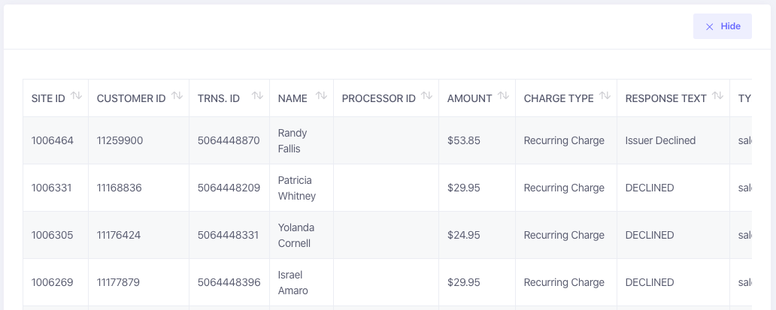Screen dimensions: 776x310
Task: Click the Hide button
Action: pyautogui.click(x=722, y=26)
